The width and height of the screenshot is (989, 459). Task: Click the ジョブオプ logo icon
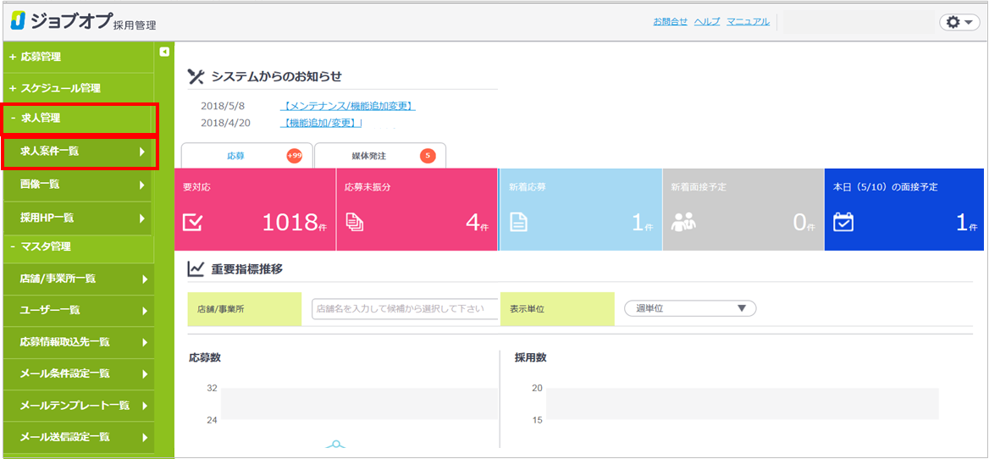17,20
